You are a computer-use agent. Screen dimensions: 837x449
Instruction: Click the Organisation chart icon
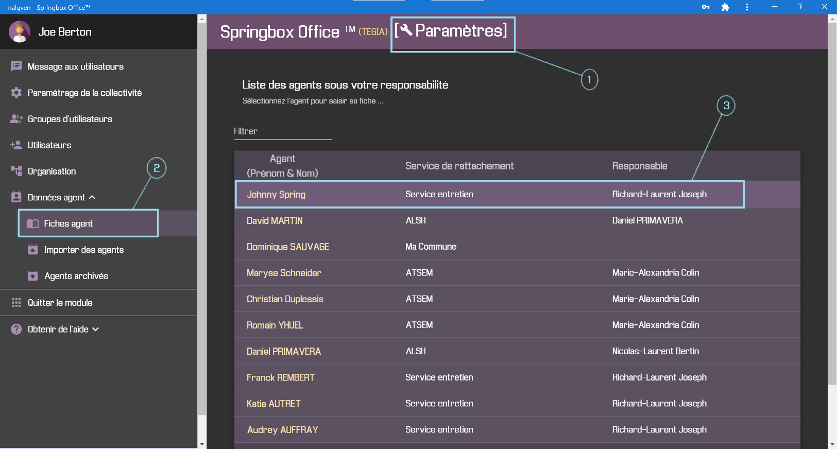point(16,171)
